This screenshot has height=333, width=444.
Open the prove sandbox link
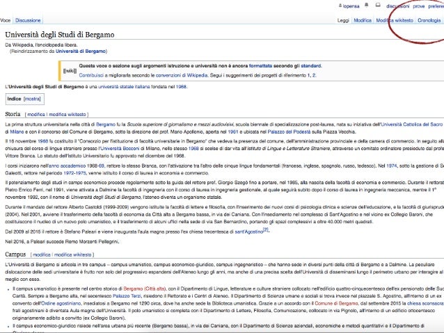418,6
